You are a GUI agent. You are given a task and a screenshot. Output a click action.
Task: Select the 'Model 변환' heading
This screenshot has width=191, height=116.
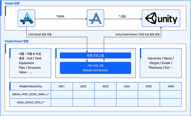click(x=12, y=3)
